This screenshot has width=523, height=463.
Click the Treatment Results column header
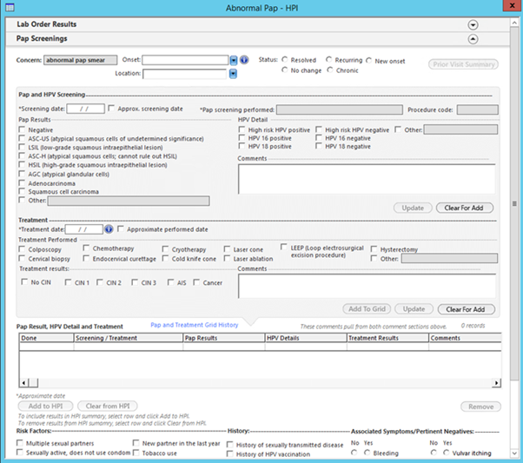pyautogui.click(x=388, y=338)
